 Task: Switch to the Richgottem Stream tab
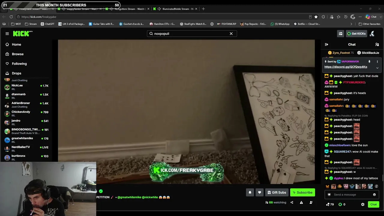click(x=127, y=9)
